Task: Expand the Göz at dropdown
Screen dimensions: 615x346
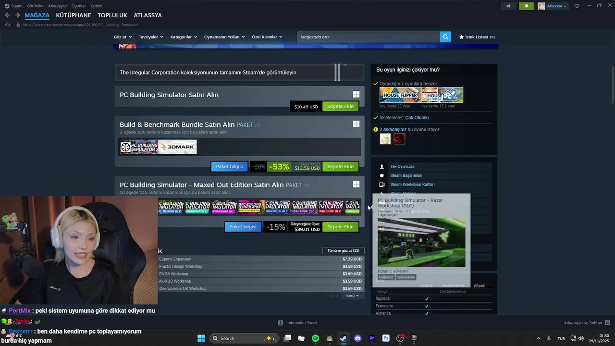Action: tap(123, 37)
